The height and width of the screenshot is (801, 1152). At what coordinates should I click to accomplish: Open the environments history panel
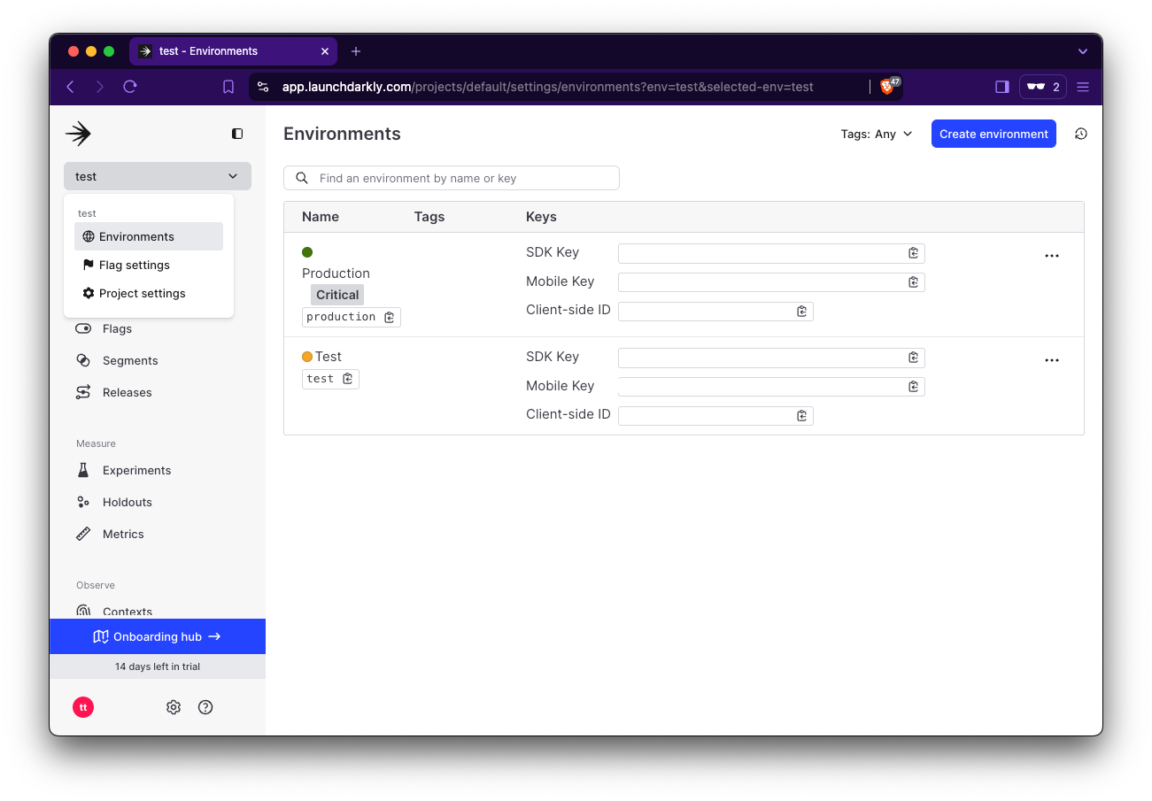click(x=1080, y=134)
